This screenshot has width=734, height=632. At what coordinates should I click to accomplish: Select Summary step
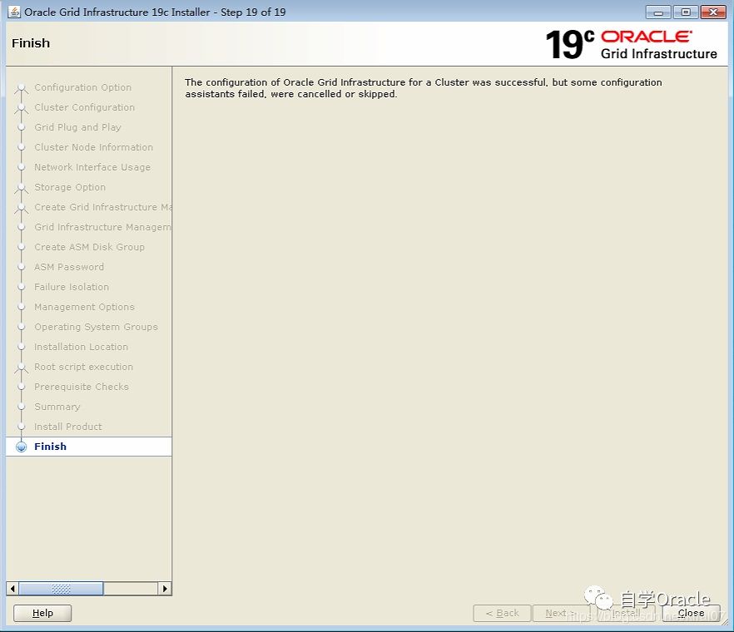coord(57,407)
